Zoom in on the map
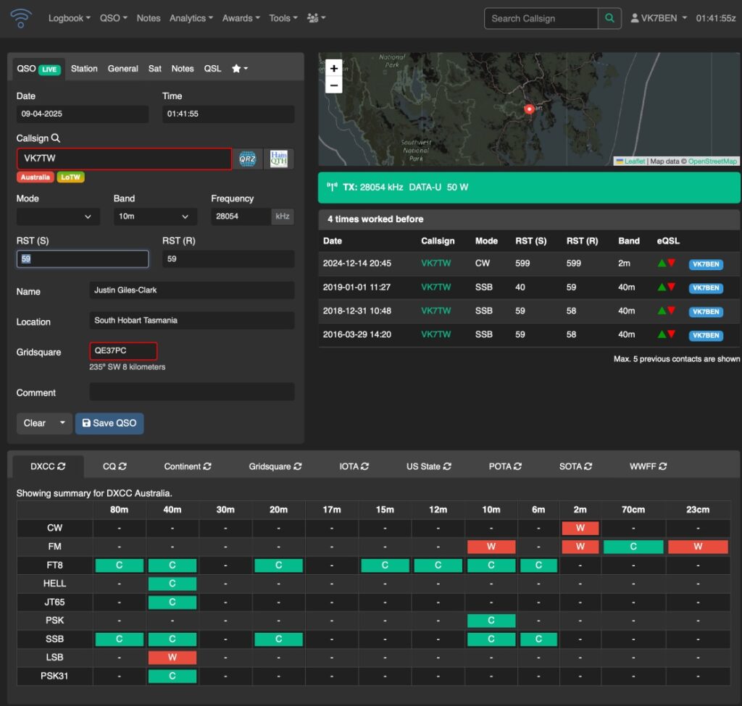 333,69
